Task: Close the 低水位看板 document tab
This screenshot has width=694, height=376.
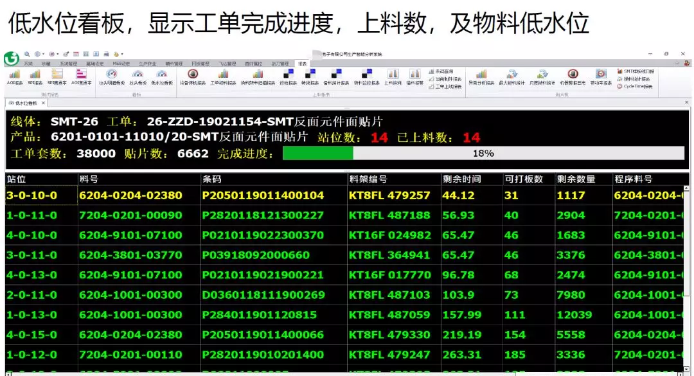Action: pos(44,103)
